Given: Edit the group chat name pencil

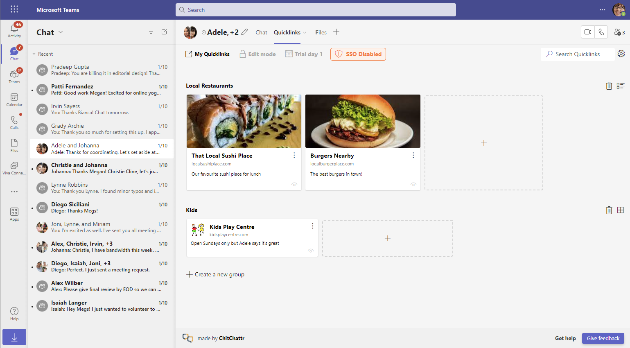Looking at the screenshot, I should tap(244, 32).
